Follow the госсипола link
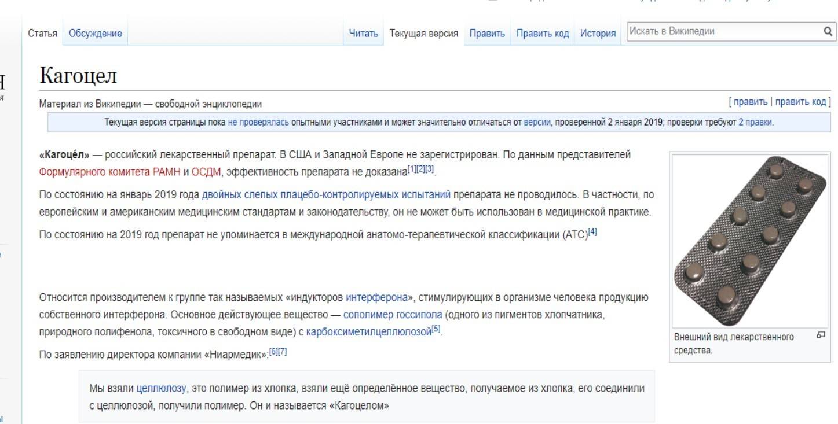The width and height of the screenshot is (838, 424). [419, 315]
